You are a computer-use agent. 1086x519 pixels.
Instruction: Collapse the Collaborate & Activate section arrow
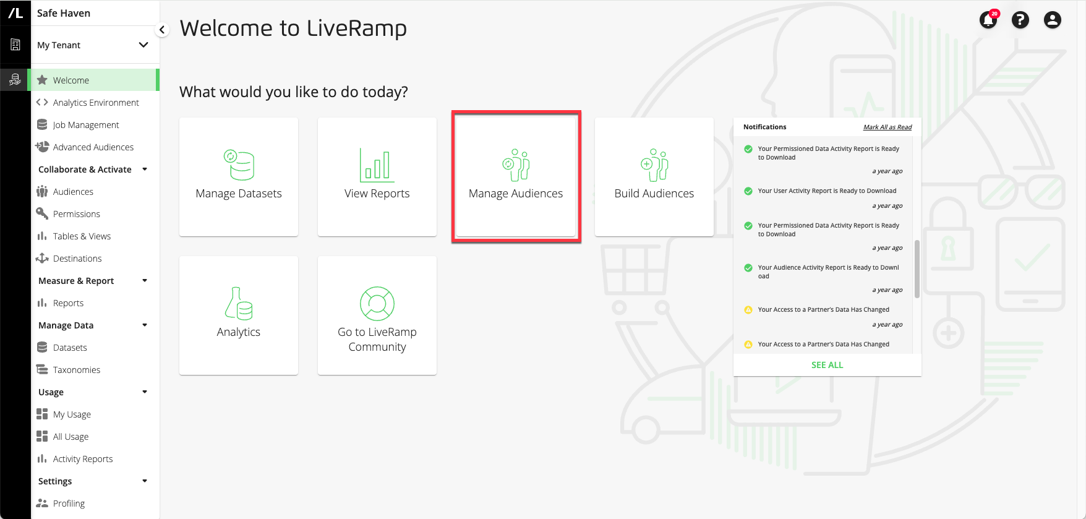(x=145, y=169)
